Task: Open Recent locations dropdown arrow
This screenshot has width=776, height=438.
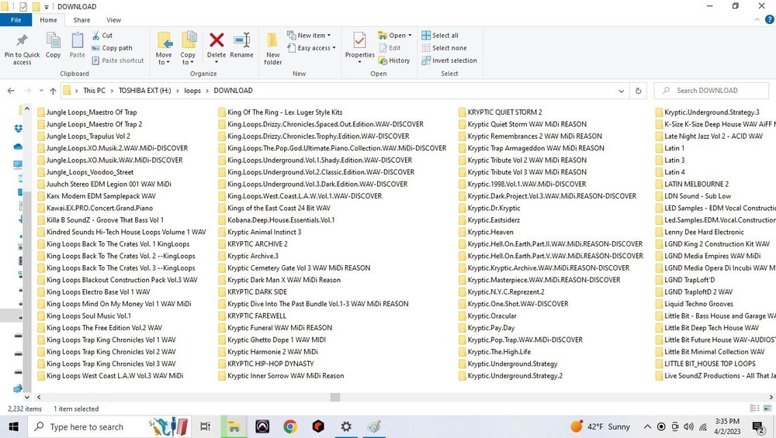Action: (41, 91)
